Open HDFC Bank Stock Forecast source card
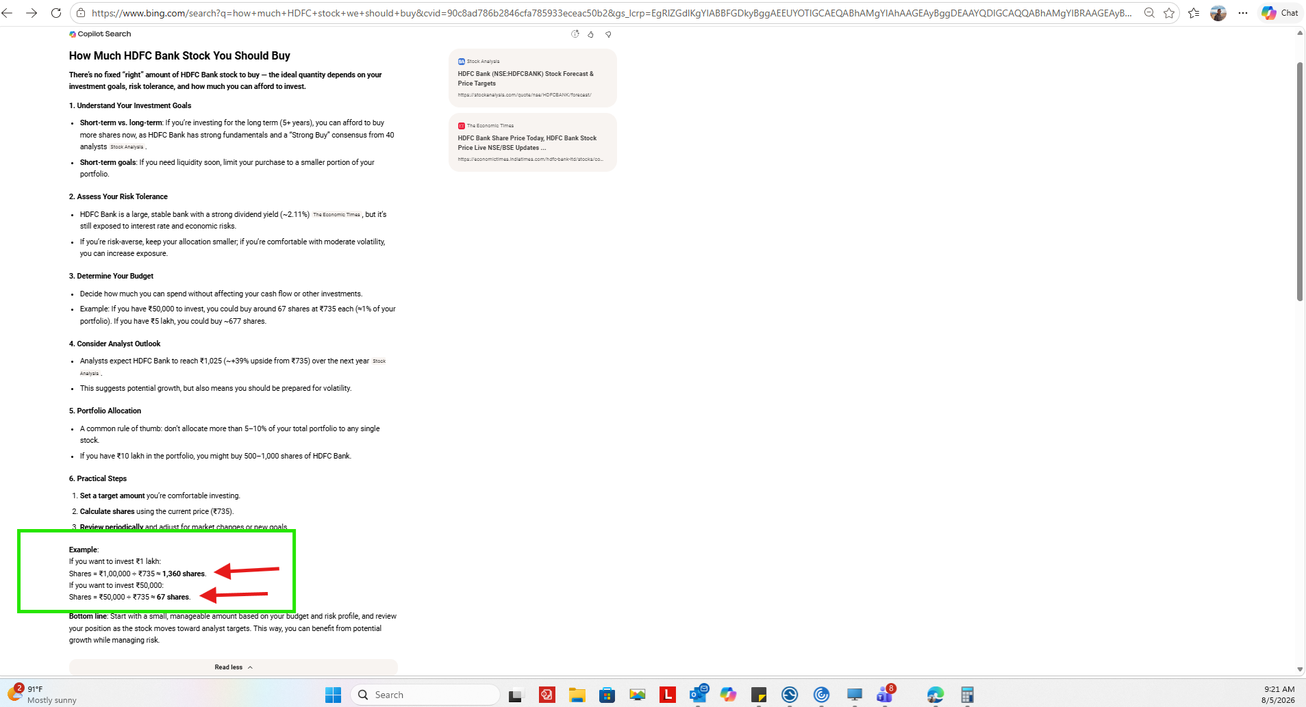Screen dimensions: 1306x707 click(533, 78)
